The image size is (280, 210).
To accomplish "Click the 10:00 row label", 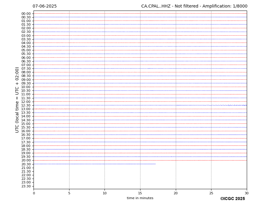I will (26, 87).
